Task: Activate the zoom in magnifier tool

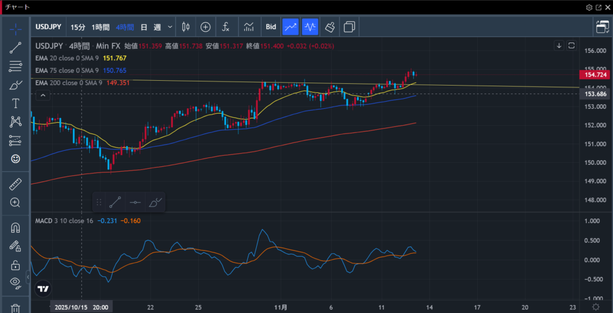Action: tap(16, 202)
